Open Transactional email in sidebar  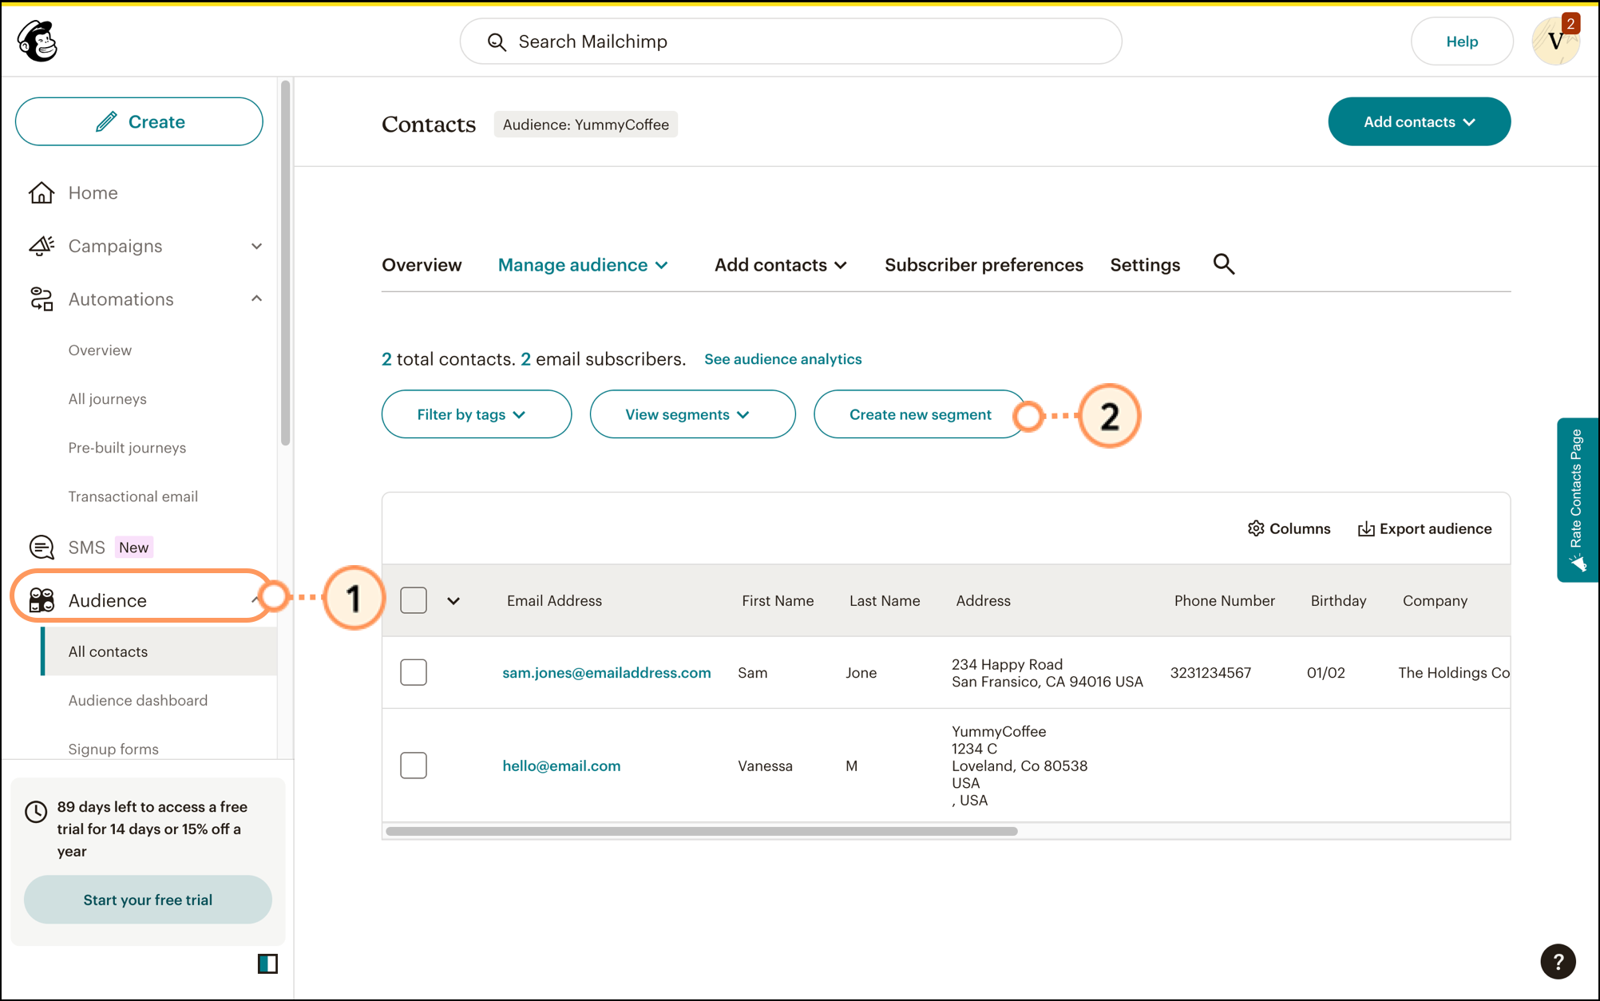click(x=133, y=497)
